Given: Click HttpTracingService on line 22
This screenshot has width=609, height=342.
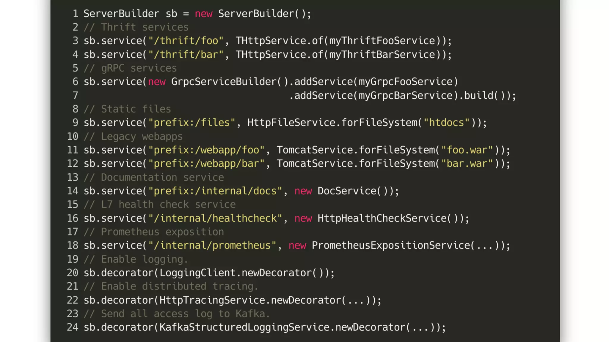Looking at the screenshot, I should [212, 300].
